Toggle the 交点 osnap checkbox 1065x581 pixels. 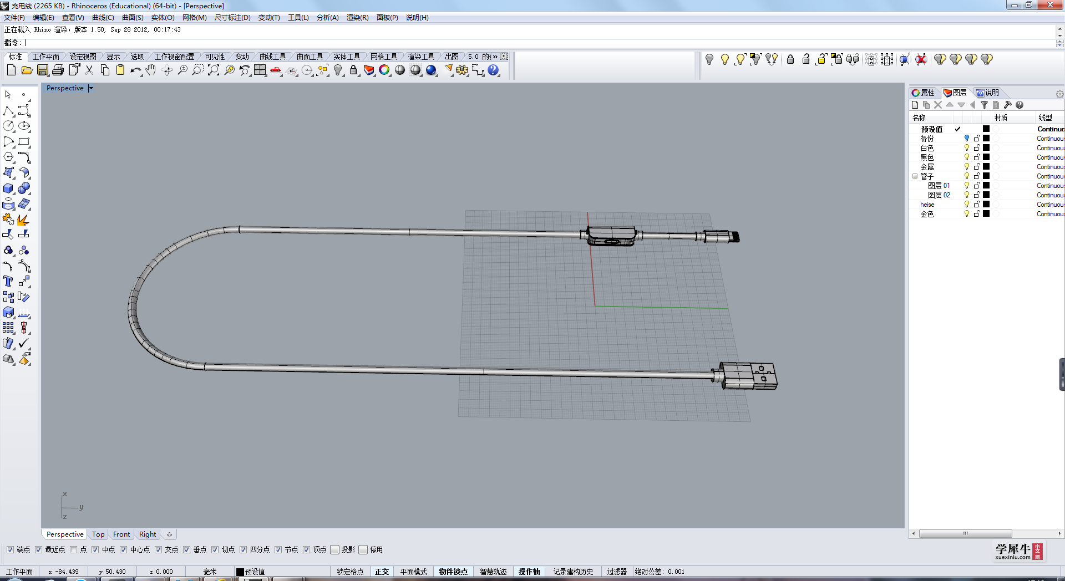[x=158, y=549]
